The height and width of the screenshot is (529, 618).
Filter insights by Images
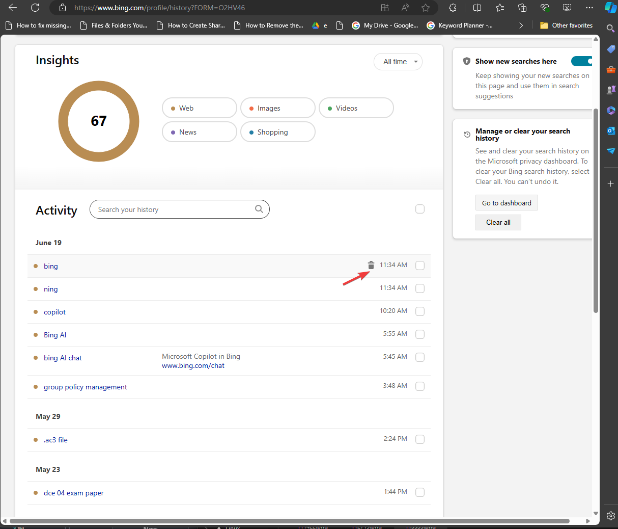pyautogui.click(x=278, y=108)
